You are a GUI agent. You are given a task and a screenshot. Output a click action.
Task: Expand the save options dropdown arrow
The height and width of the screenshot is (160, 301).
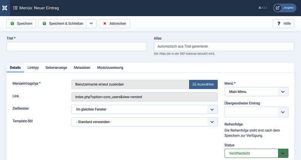click(x=91, y=24)
